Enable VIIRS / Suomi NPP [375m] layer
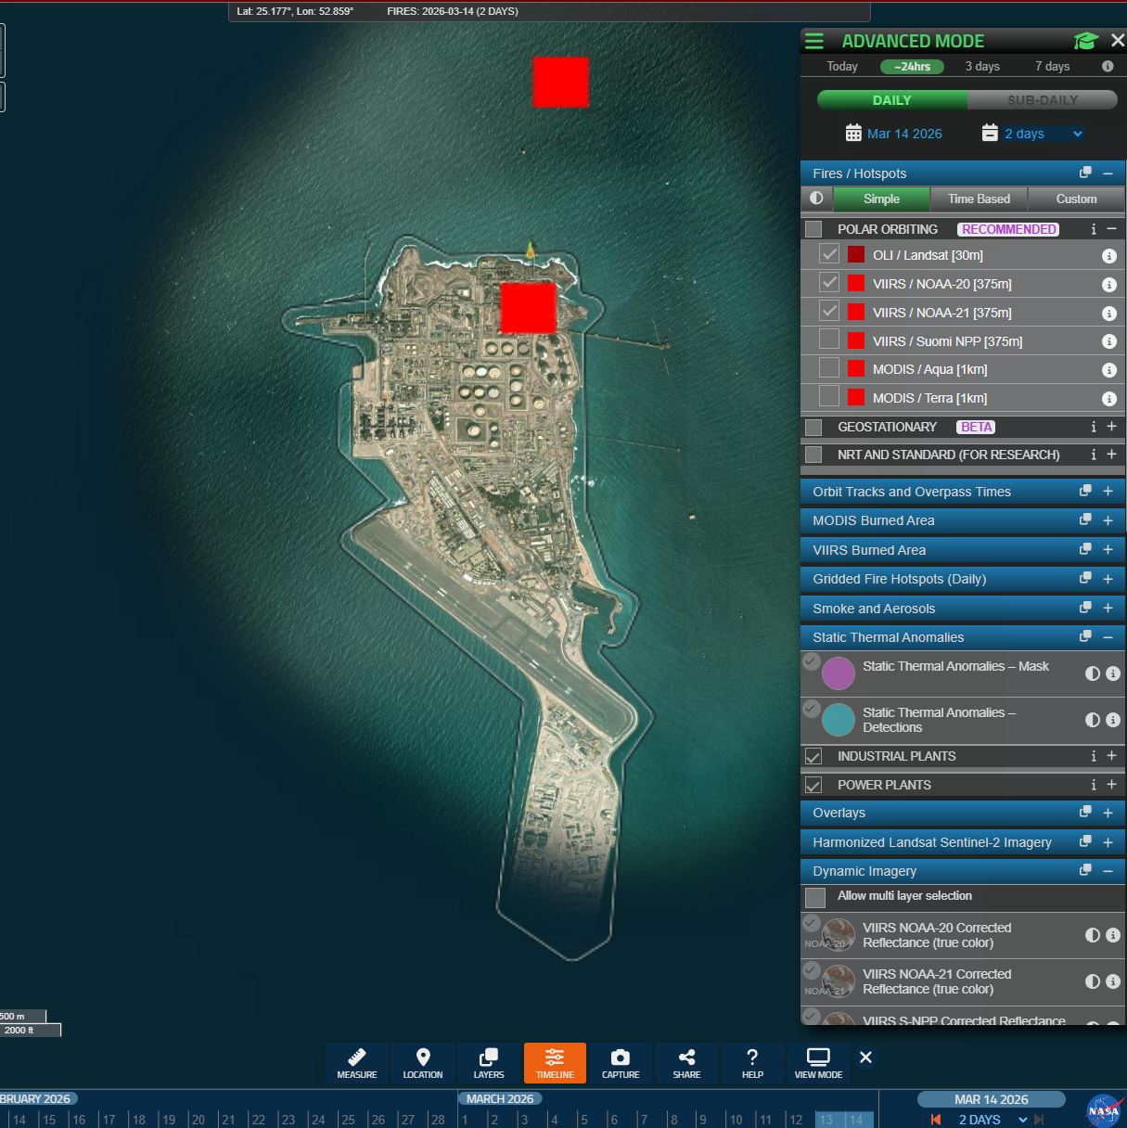 pos(829,340)
